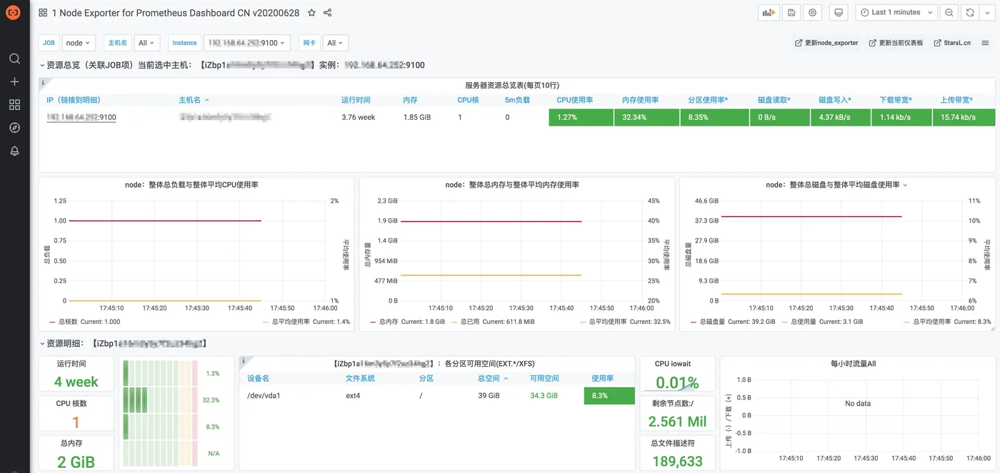The width and height of the screenshot is (1000, 473).
Task: Sort table by 内存使用率 column header
Action: [640, 100]
